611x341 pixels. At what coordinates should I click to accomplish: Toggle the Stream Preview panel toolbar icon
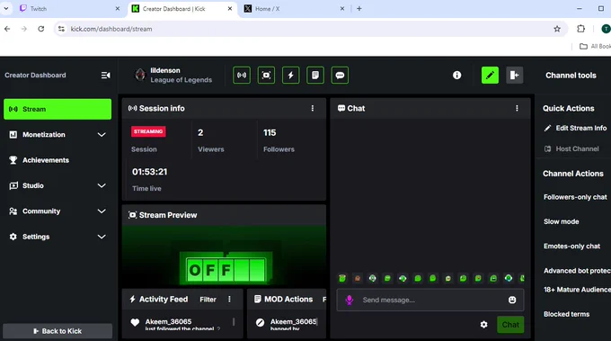[266, 76]
